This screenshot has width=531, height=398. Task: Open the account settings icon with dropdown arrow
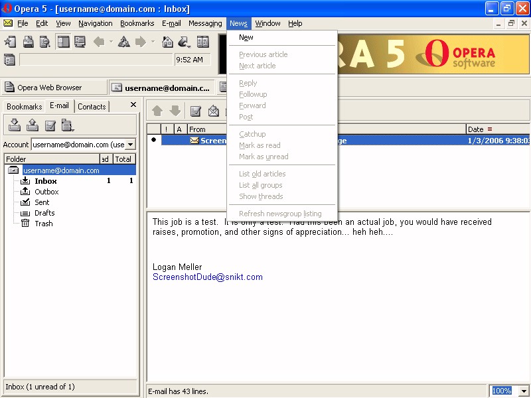68,125
